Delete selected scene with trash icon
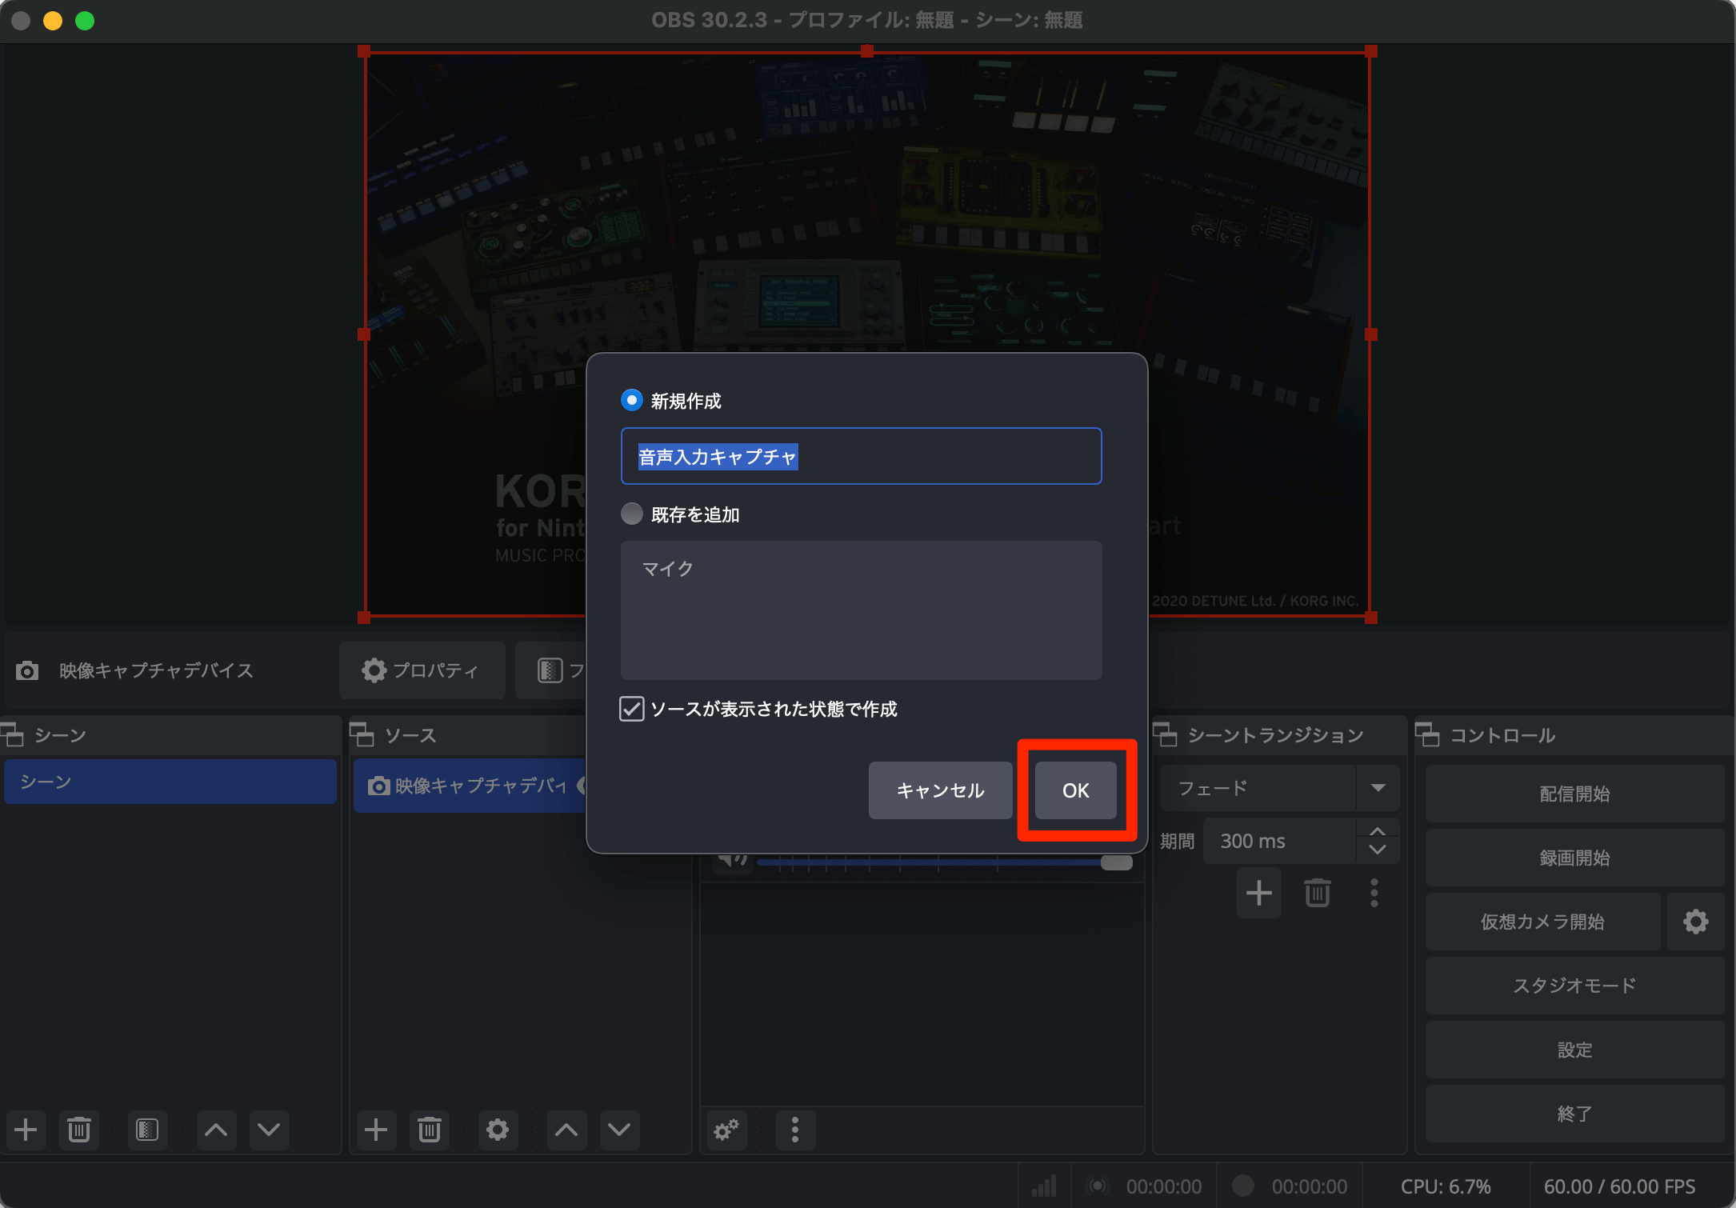 point(79,1130)
